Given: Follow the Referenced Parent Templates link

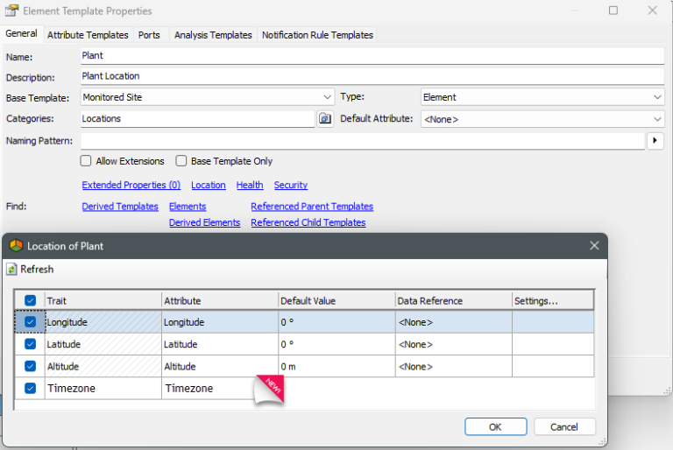Looking at the screenshot, I should 312,207.
